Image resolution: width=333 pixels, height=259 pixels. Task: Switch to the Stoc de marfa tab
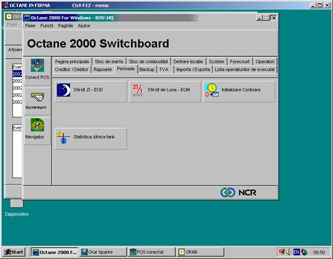click(109, 61)
